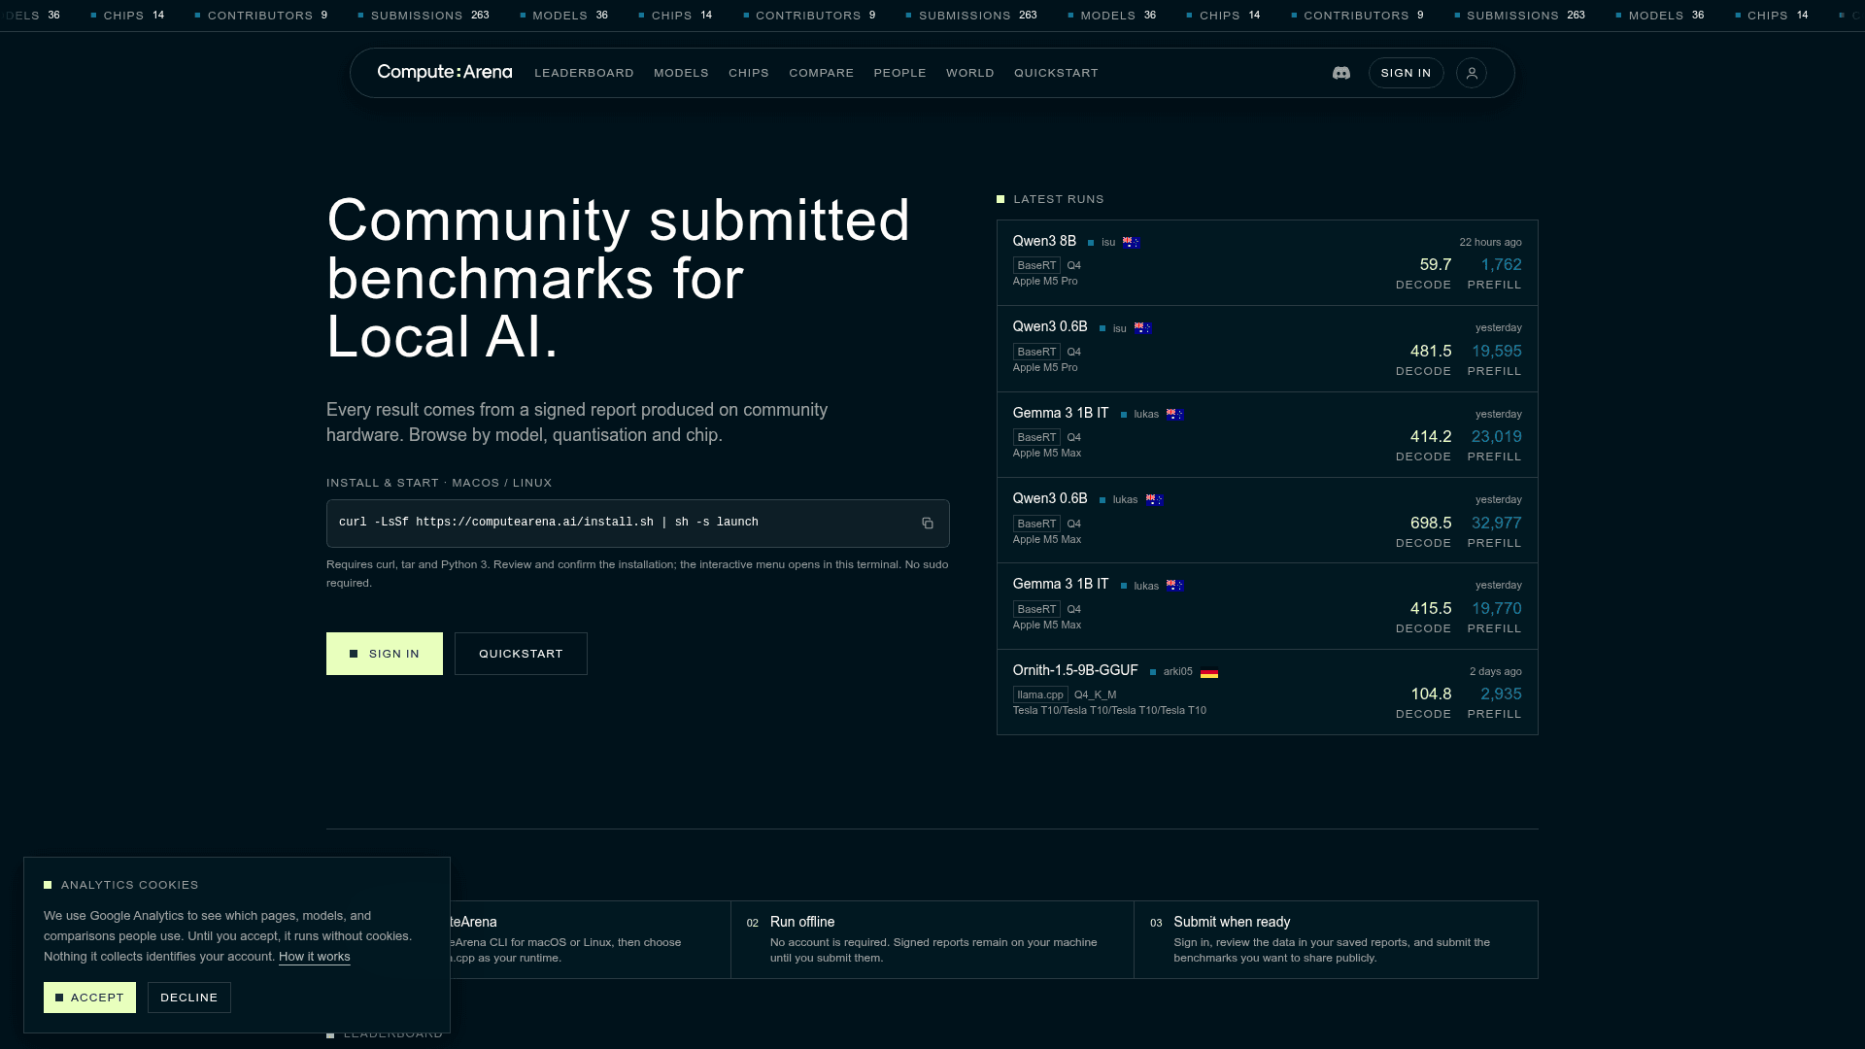The width and height of the screenshot is (1865, 1049).
Task: Open the World nav item
Action: (x=970, y=73)
